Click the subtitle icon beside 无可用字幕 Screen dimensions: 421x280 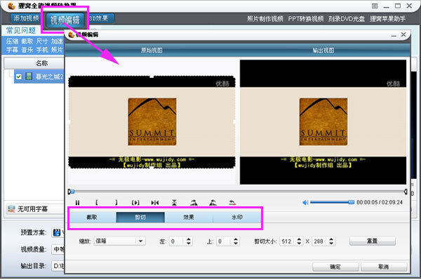11,209
